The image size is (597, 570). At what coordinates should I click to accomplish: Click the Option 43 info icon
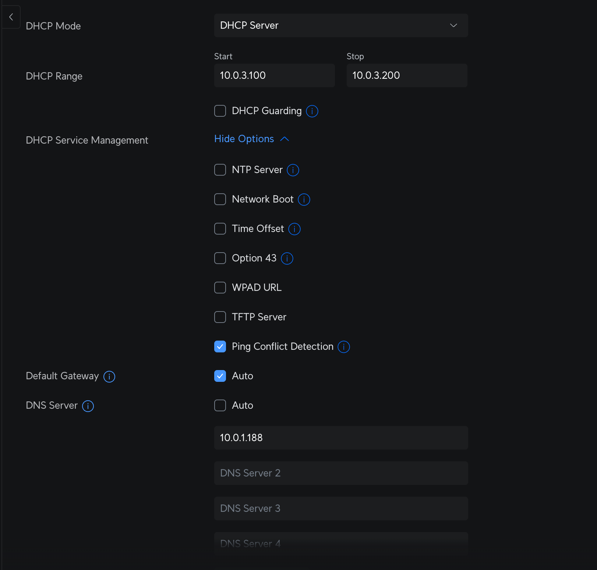coord(287,258)
